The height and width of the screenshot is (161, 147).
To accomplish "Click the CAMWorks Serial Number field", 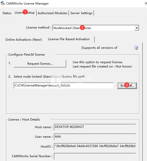I will point(95,156).
